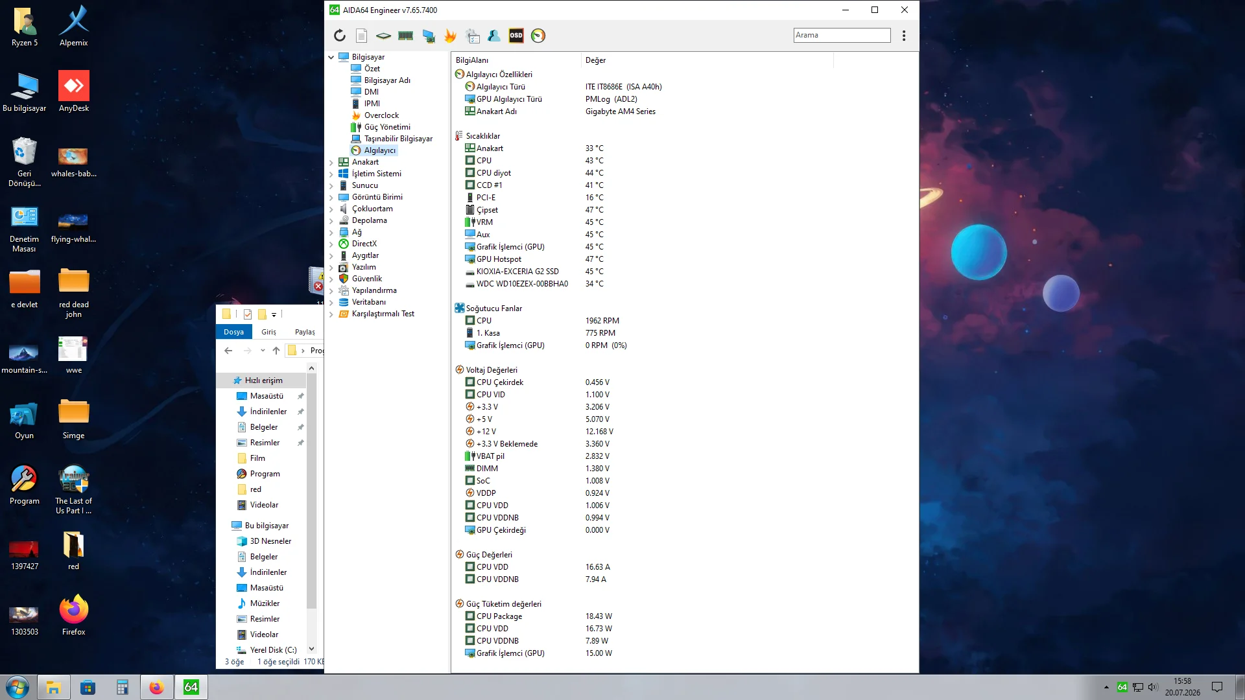Select the Denetim Masası desktop icon

point(25,228)
